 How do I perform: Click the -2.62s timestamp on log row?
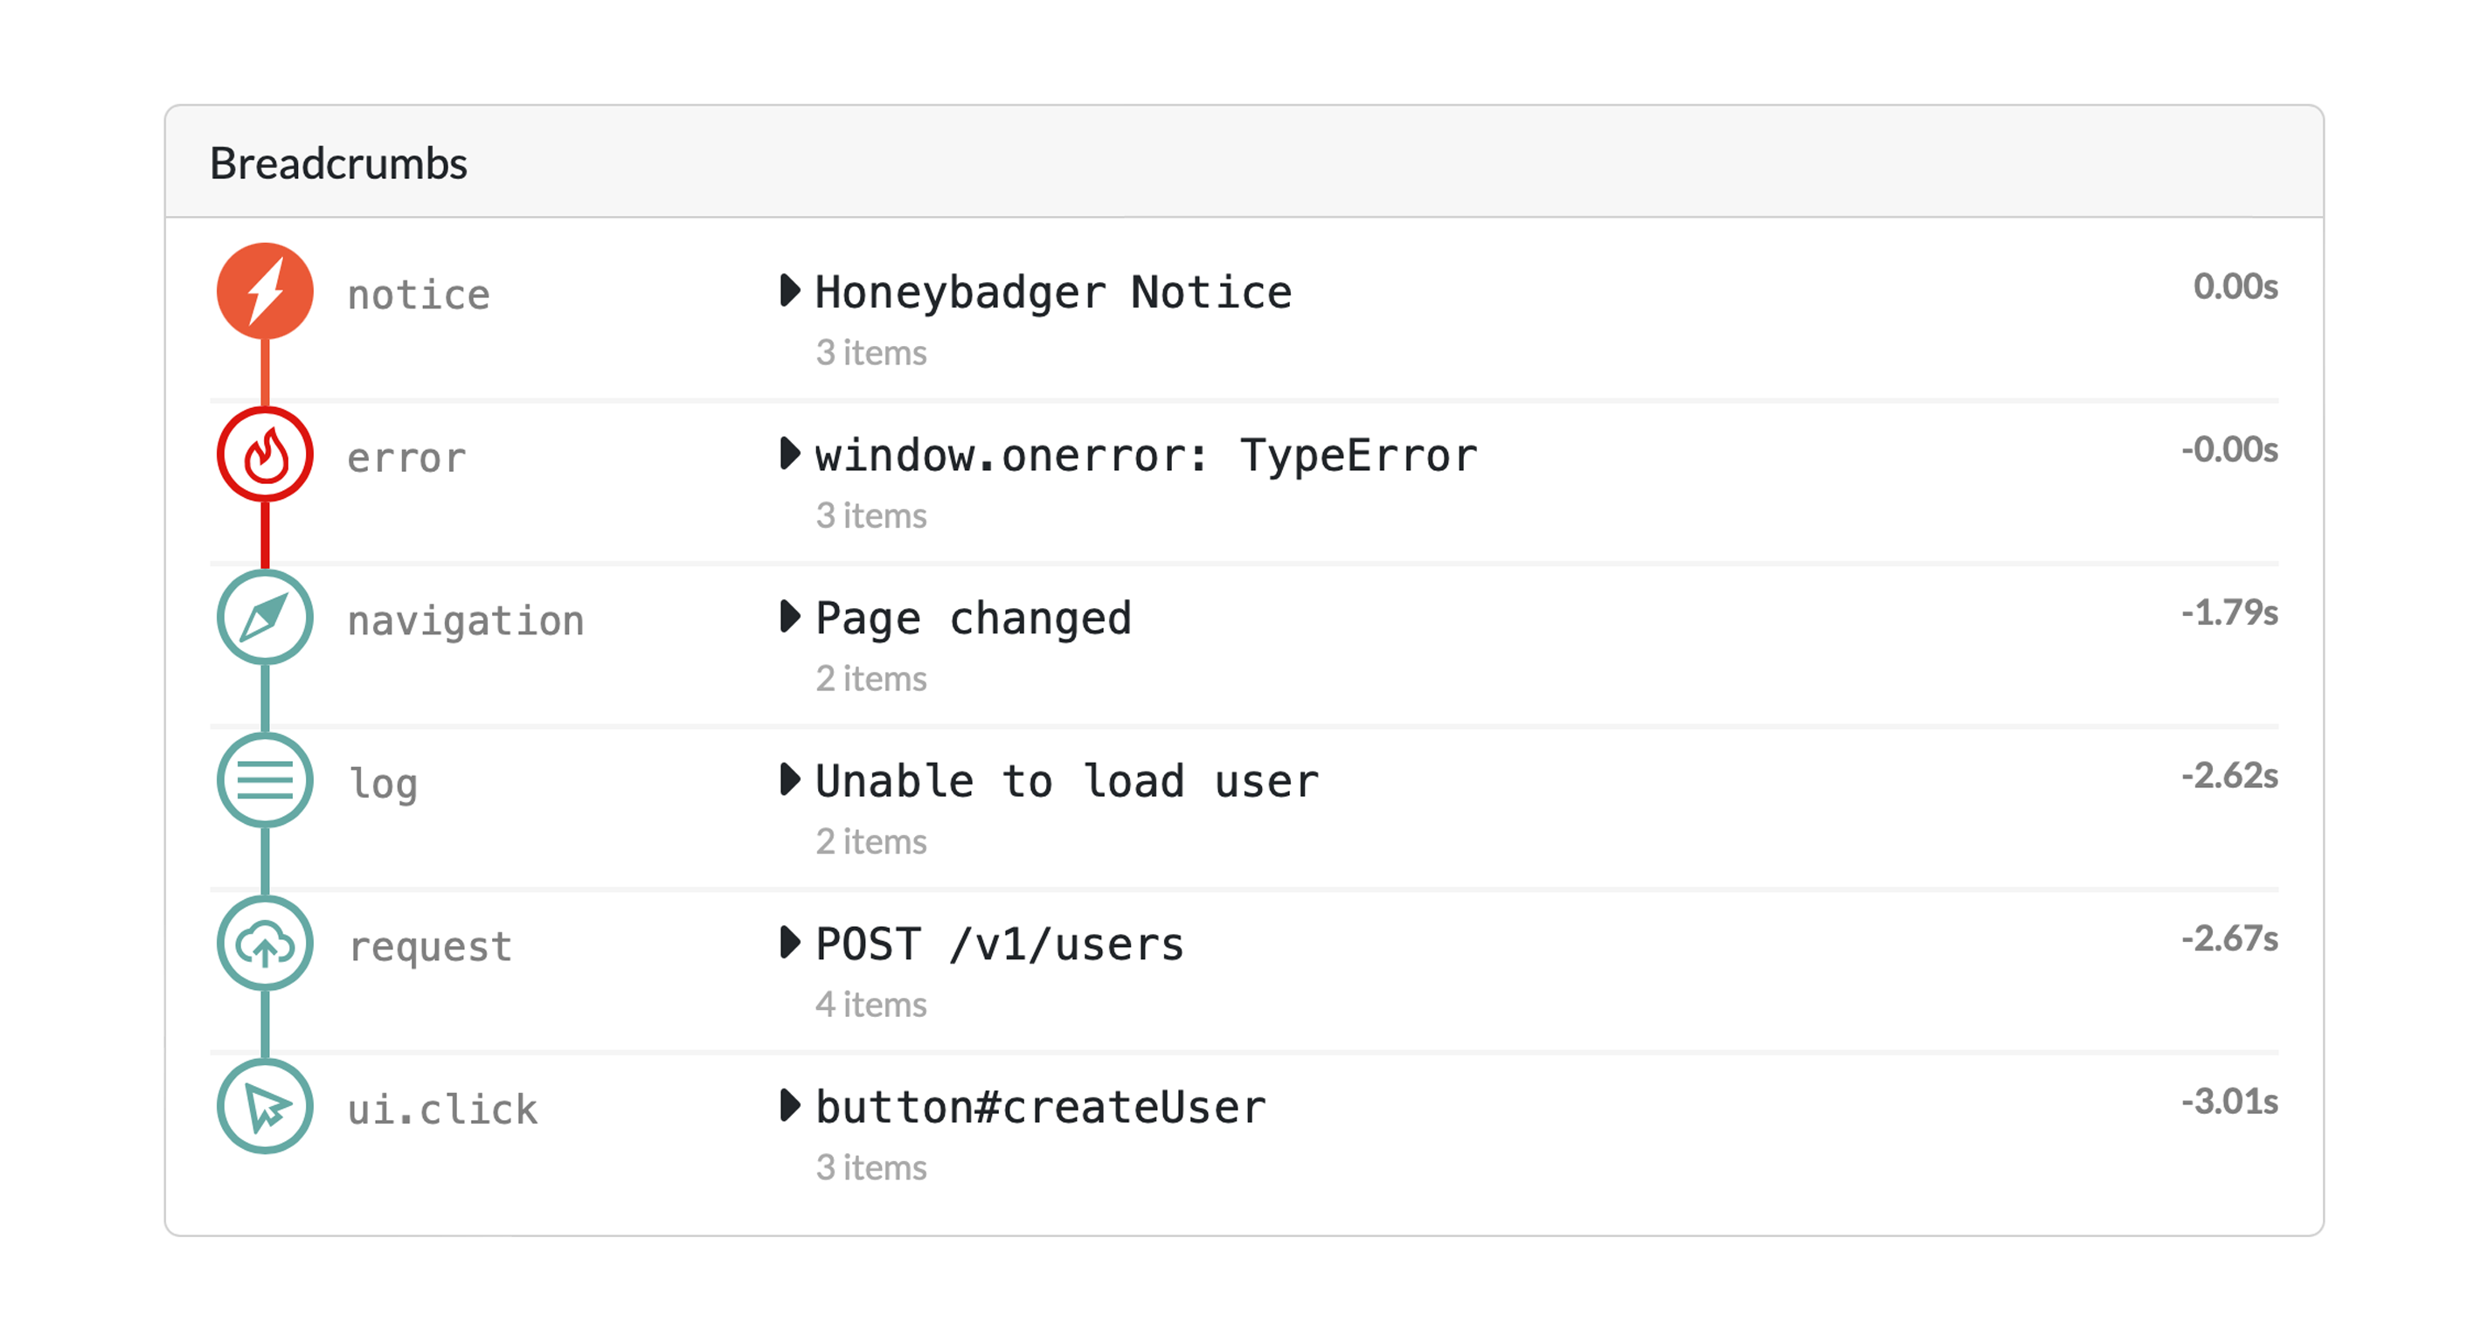[2229, 776]
